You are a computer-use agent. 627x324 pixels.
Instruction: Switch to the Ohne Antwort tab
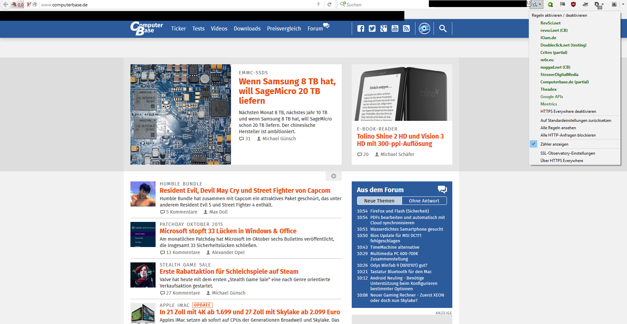point(424,201)
